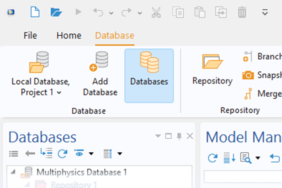Click the collapse tree button in Databases toolbar

pos(47,153)
